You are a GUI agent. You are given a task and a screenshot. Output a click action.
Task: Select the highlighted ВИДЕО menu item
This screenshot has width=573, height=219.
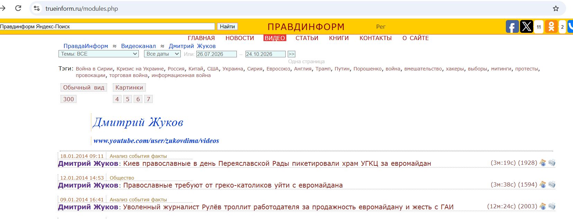pyautogui.click(x=275, y=38)
